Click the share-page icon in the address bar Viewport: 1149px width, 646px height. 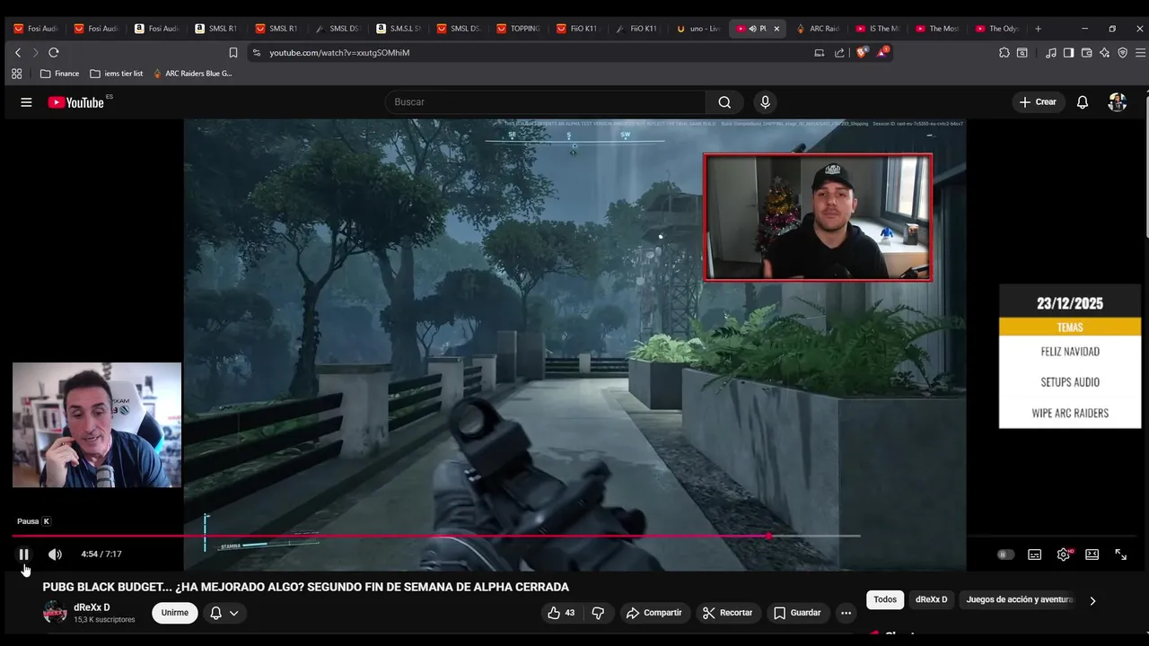click(839, 53)
